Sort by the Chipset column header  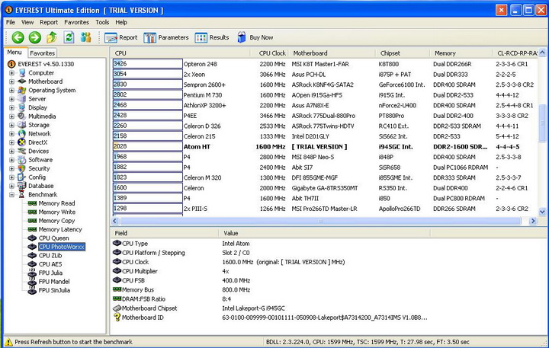click(403, 53)
